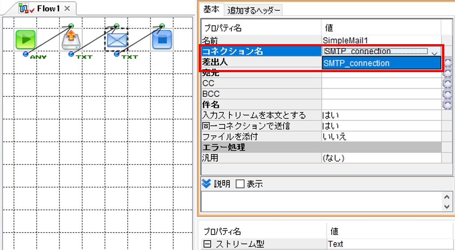The width and height of the screenshot is (455, 250).
Task: Open the コネクション名 dropdown arrow
Action: click(x=434, y=53)
